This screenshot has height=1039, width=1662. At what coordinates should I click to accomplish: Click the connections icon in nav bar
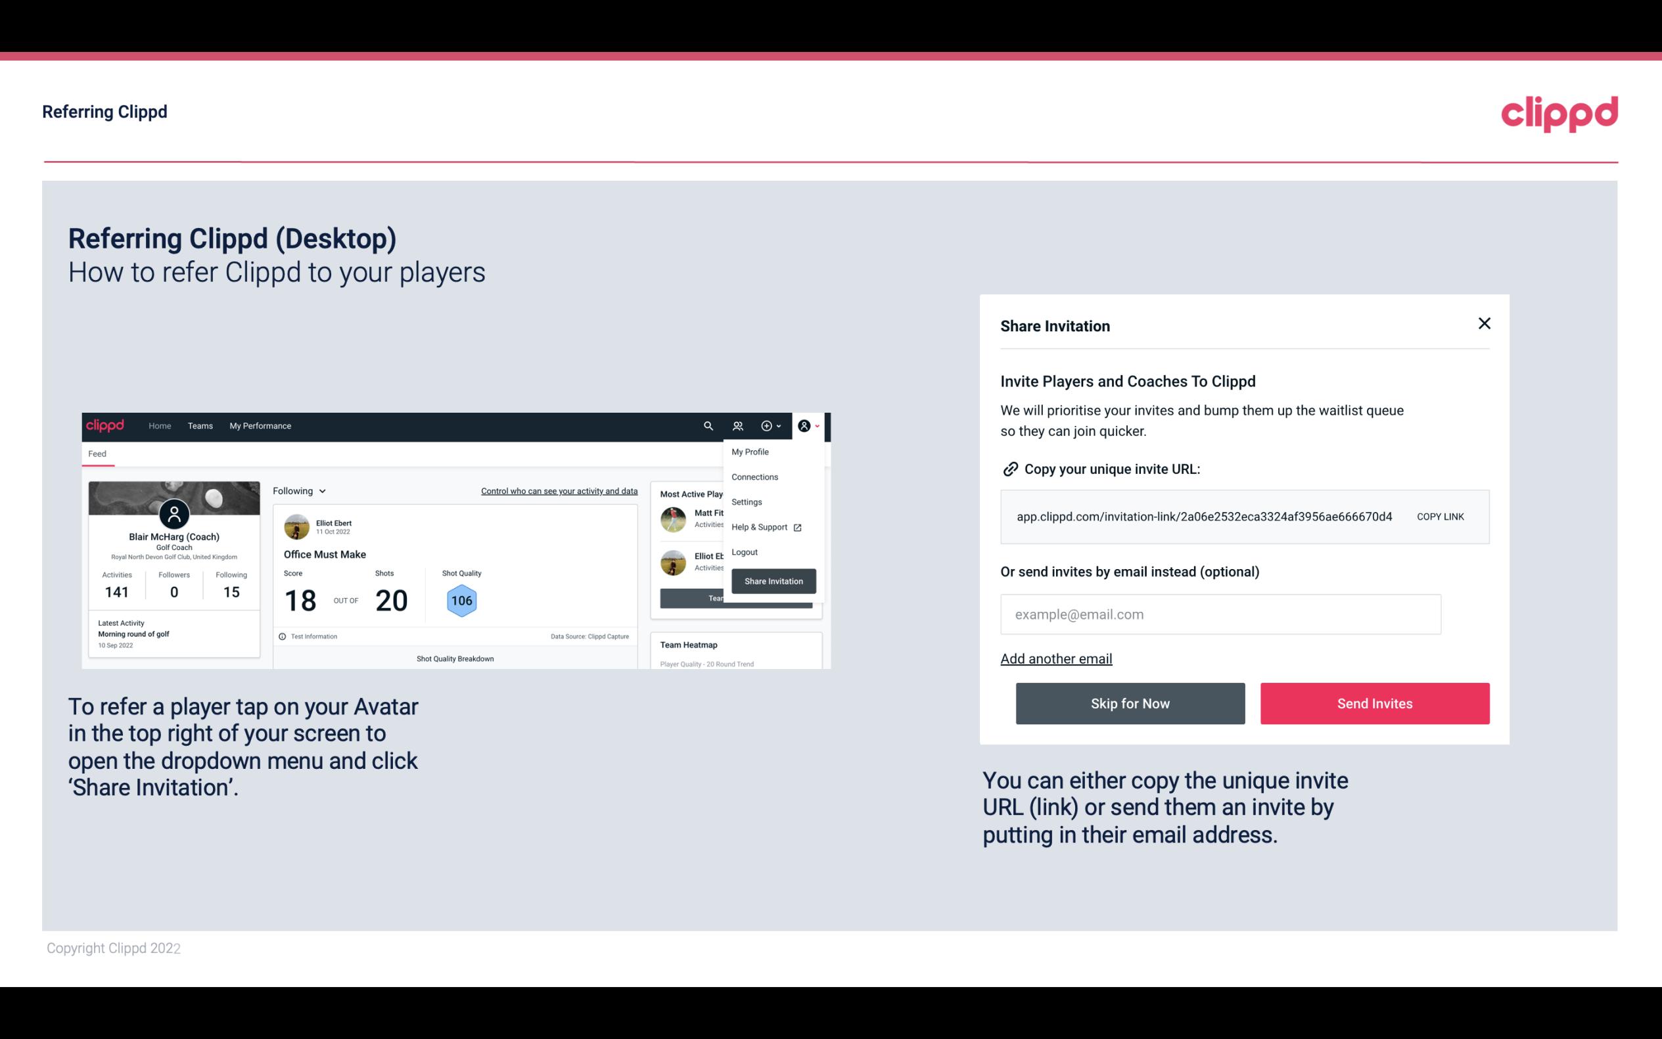pos(737,426)
